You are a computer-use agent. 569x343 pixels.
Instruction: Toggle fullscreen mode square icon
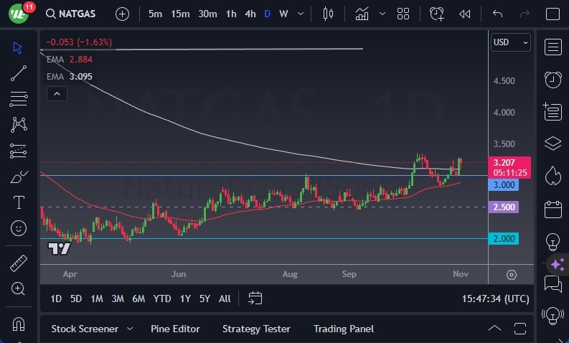click(552, 14)
